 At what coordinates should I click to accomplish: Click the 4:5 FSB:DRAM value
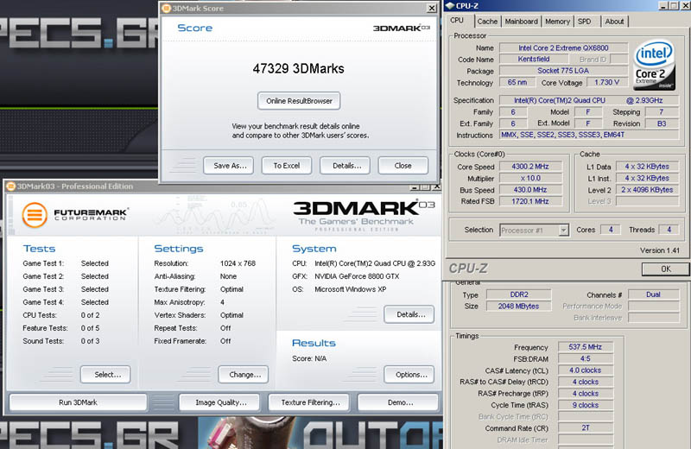pyautogui.click(x=586, y=358)
